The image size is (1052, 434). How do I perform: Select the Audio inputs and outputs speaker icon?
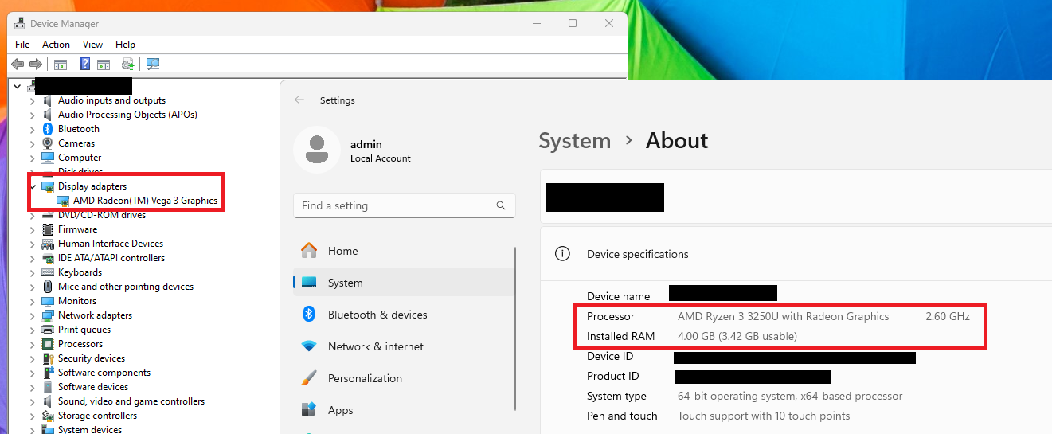point(48,100)
